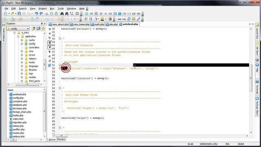This screenshot has width=261, height=147.
Task: Expand the helpers folder node
Action: 22,59
